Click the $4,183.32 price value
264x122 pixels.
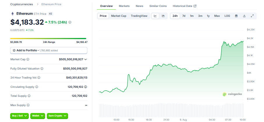[x=27, y=22]
